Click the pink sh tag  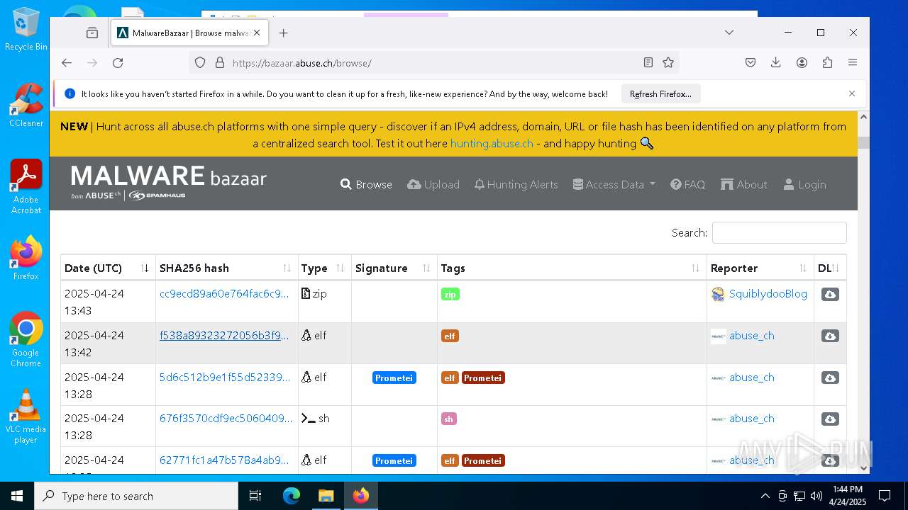pyautogui.click(x=448, y=419)
